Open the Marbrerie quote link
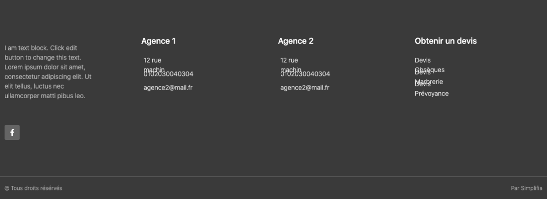 point(428,82)
